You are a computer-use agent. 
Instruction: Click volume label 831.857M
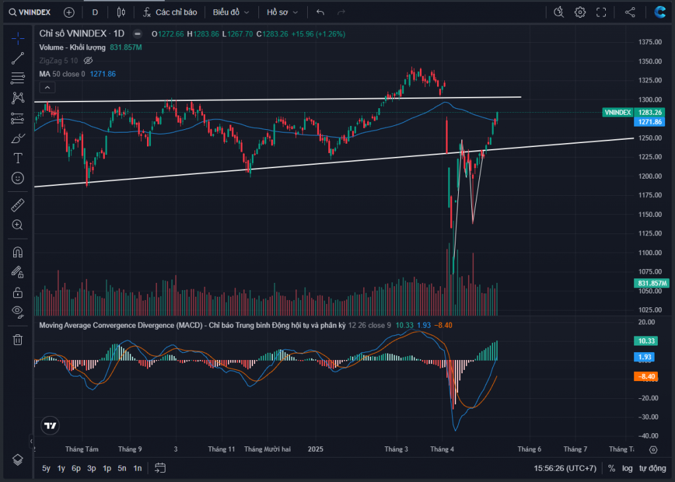coord(651,284)
